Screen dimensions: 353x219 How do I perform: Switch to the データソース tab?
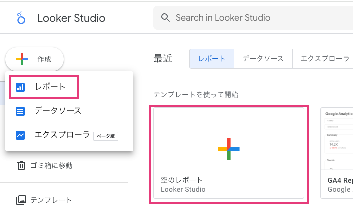click(x=263, y=59)
